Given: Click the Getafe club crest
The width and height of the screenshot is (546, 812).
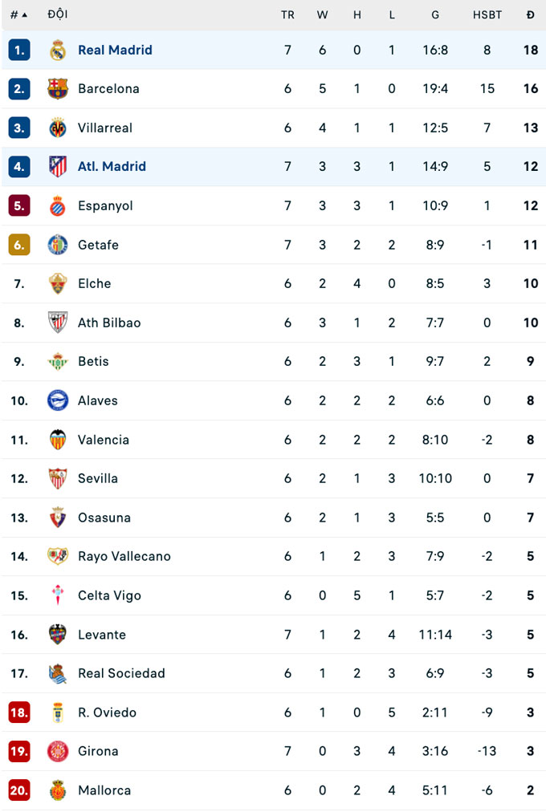Looking at the screenshot, I should (58, 245).
